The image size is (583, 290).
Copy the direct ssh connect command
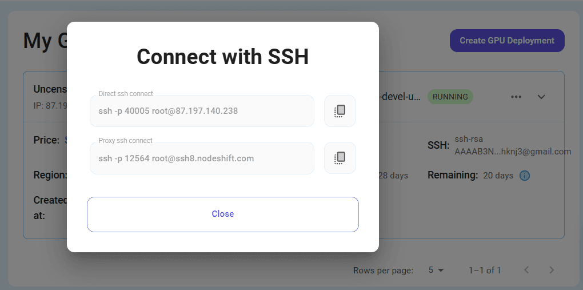(340, 111)
